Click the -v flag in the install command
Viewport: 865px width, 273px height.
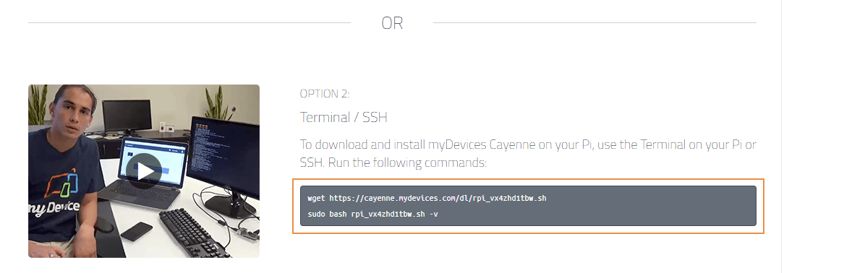[x=434, y=214]
